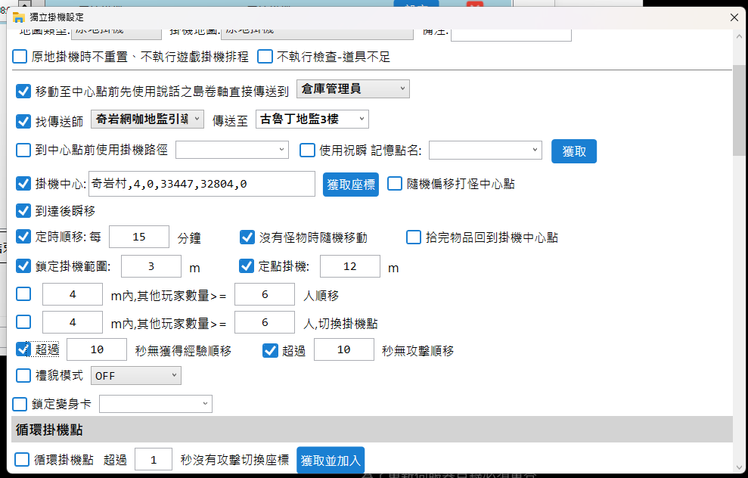Click the 獲取座標 button
748x478 pixels.
pos(350,184)
